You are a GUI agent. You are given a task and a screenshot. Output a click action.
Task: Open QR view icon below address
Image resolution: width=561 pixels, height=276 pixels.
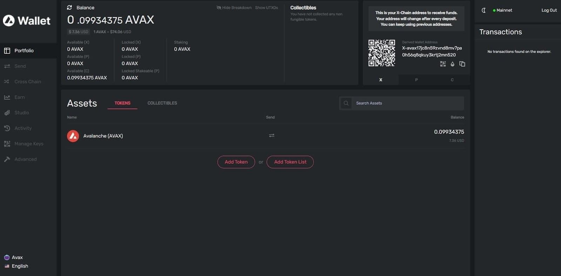click(x=443, y=64)
